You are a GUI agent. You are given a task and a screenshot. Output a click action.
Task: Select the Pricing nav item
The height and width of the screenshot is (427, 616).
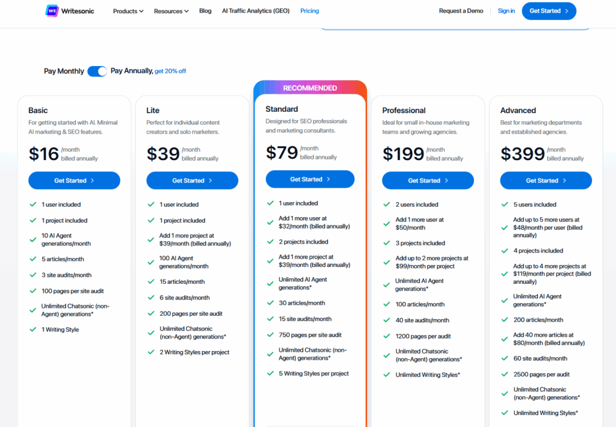[310, 11]
